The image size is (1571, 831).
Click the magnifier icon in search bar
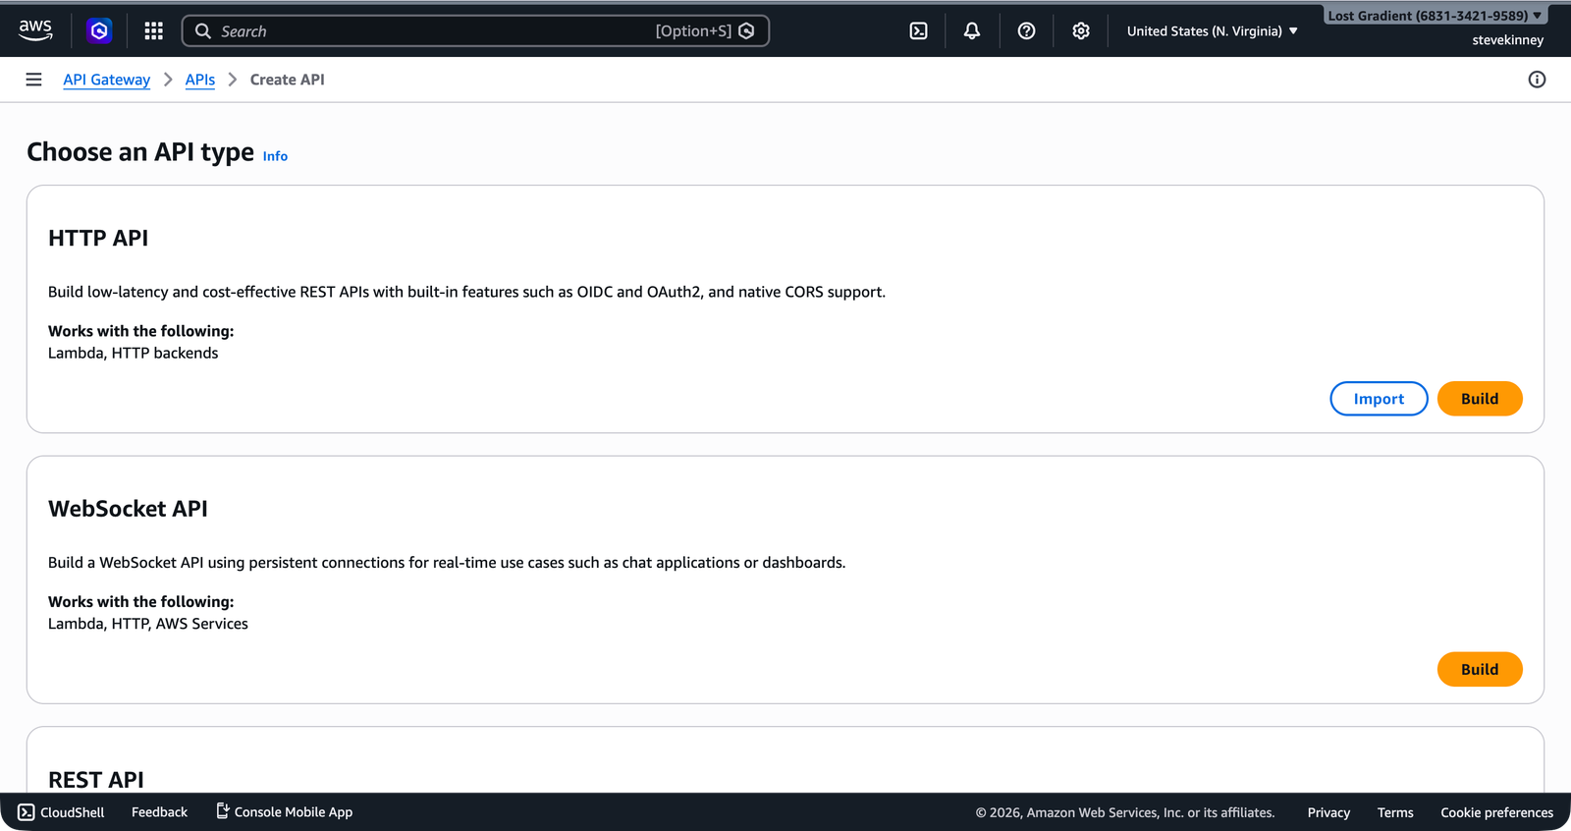pos(203,31)
